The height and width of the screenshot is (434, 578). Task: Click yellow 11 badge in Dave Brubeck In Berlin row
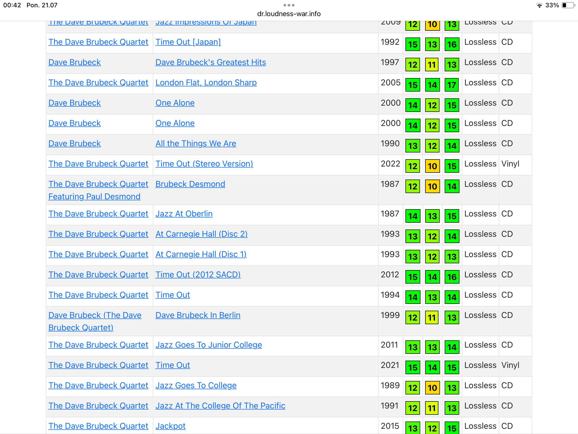pos(432,317)
